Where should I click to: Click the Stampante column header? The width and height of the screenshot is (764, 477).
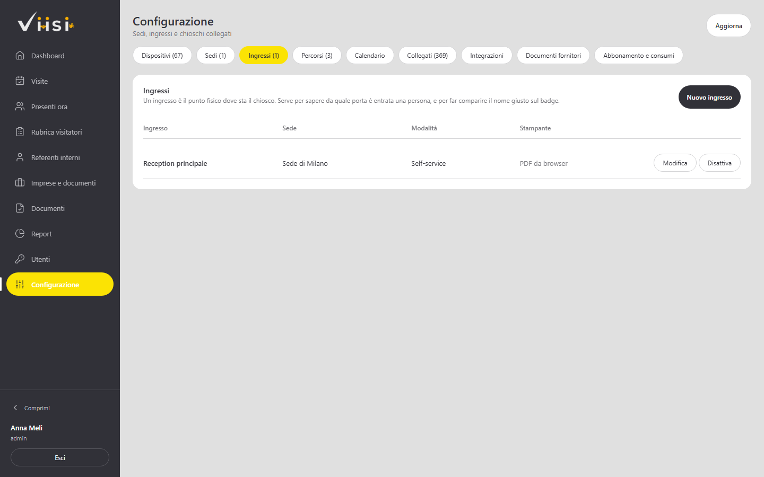click(535, 128)
